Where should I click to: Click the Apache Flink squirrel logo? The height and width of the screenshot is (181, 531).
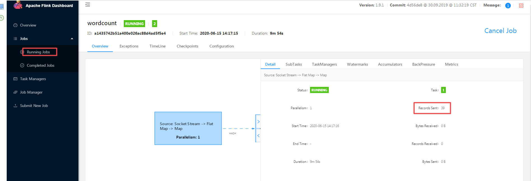[x=18, y=5]
